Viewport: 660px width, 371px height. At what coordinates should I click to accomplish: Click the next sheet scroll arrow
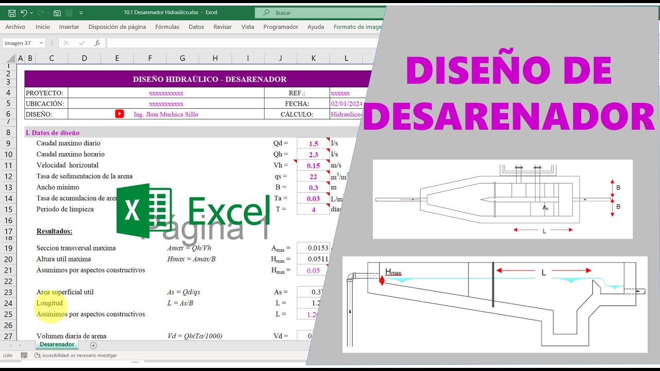point(20,345)
